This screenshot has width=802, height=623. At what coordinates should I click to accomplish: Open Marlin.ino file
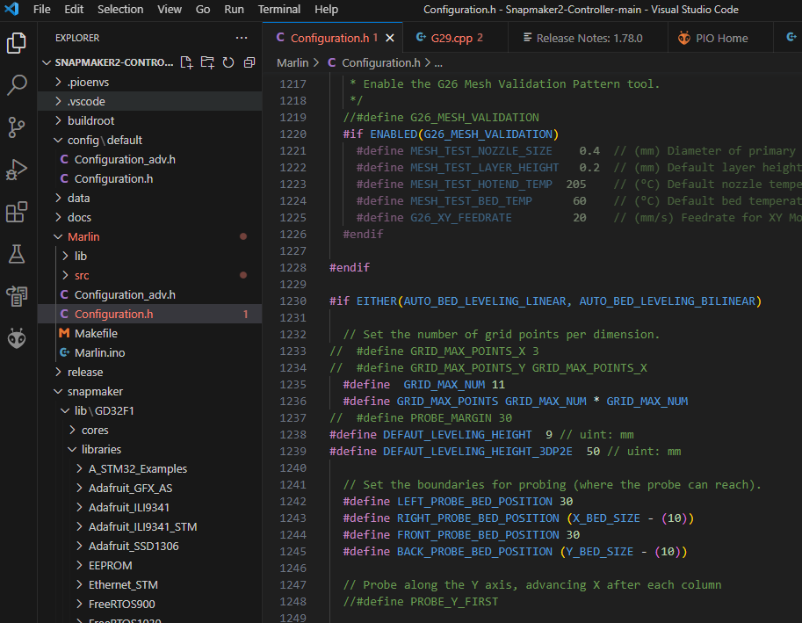(150, 352)
